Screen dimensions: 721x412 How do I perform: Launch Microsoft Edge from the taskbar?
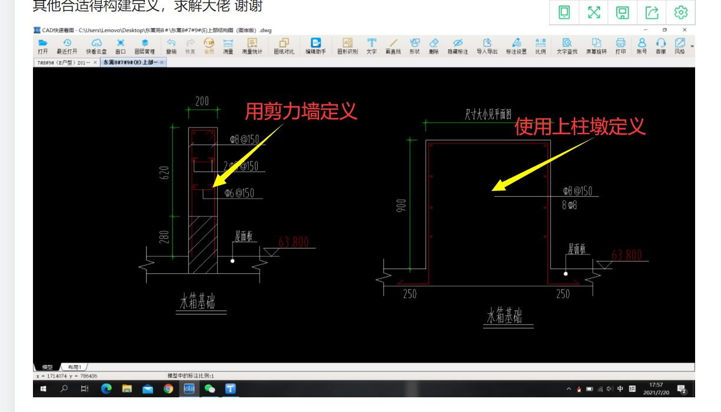coord(107,388)
